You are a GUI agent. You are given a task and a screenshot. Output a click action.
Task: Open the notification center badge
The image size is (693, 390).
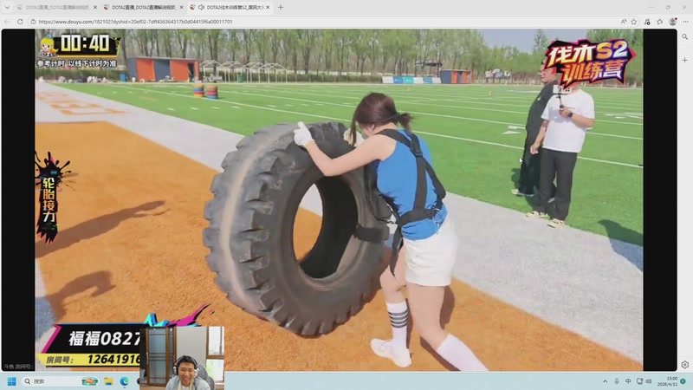tap(683, 381)
